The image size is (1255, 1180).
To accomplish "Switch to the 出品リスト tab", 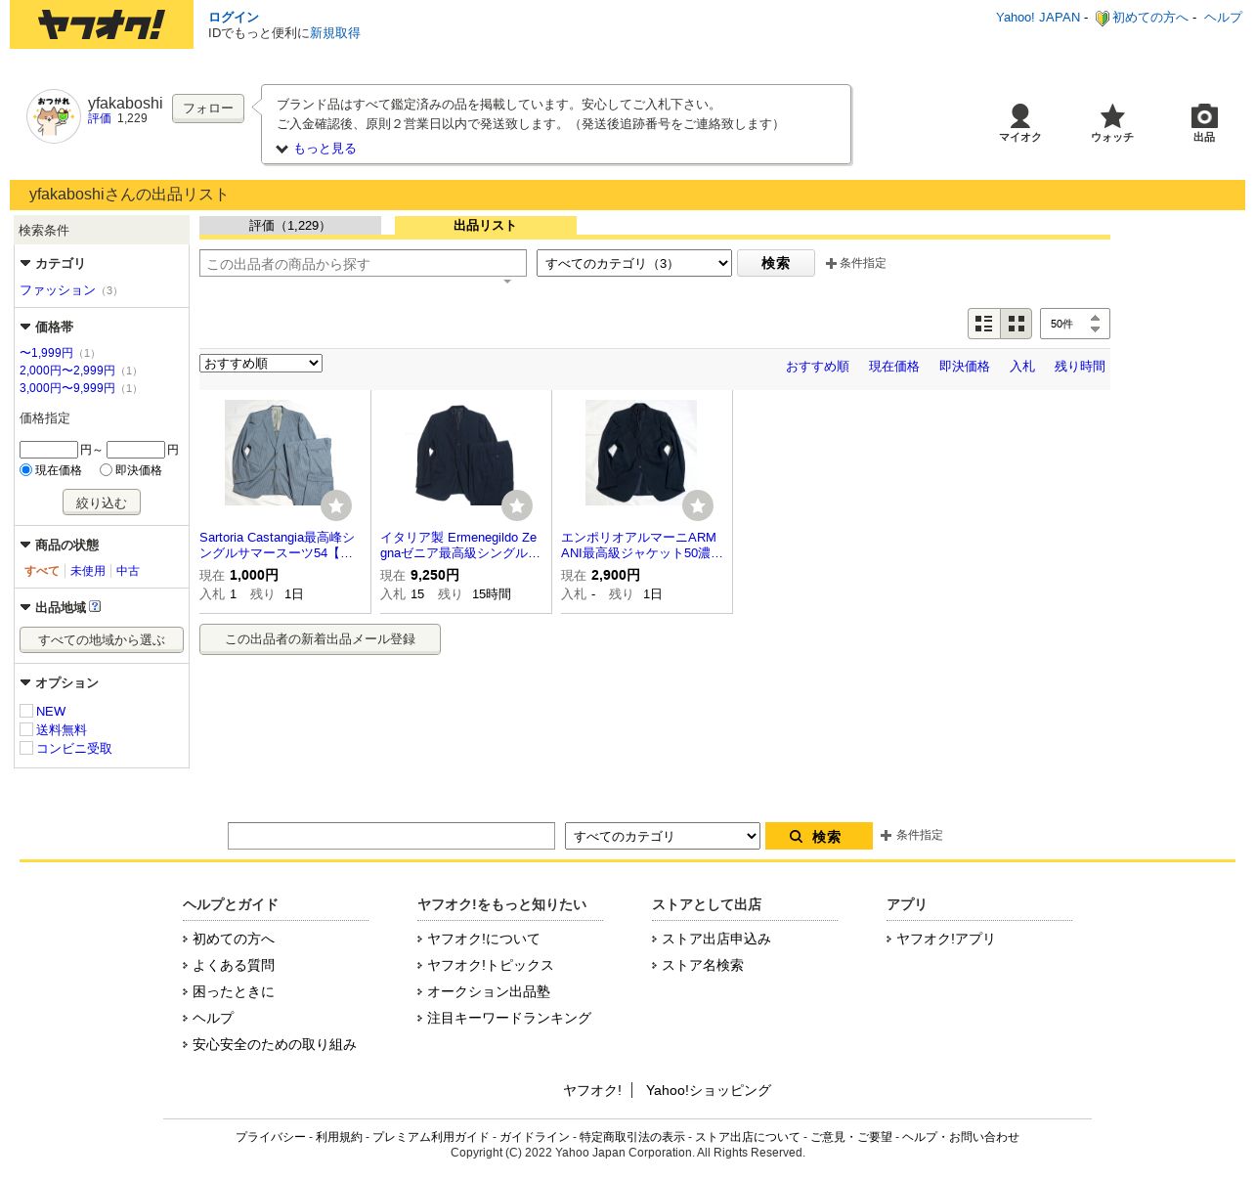I will tap(486, 226).
